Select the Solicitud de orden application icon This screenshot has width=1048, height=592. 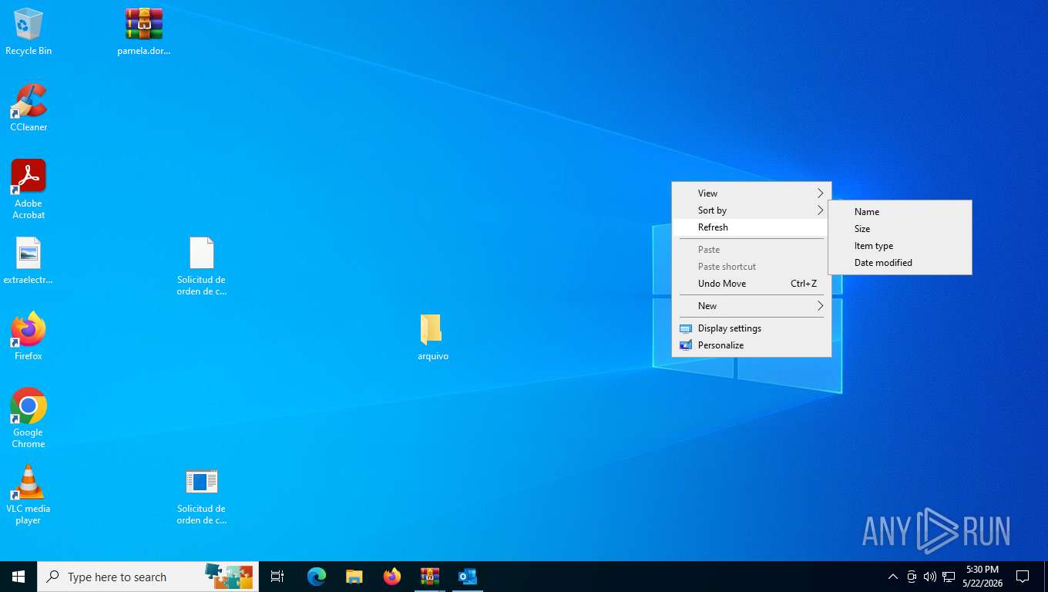[x=201, y=496]
